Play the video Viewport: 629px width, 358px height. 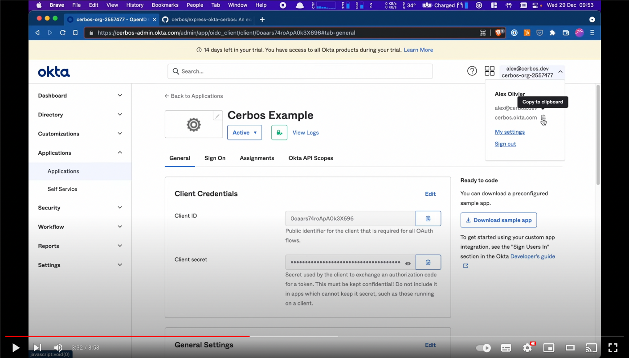16,348
